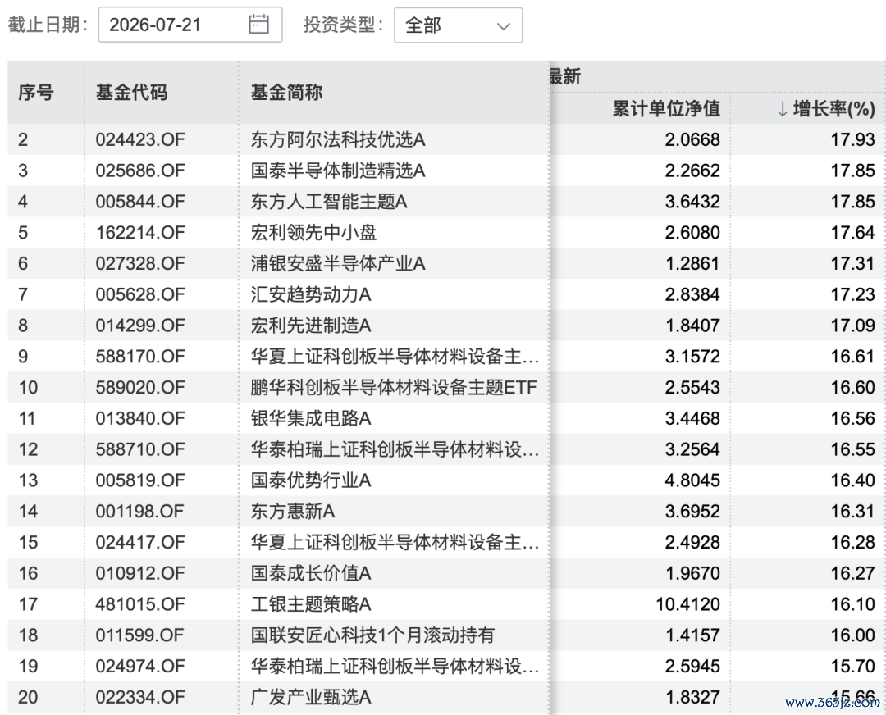
Task: Select fund code 589020.OF
Action: point(140,388)
